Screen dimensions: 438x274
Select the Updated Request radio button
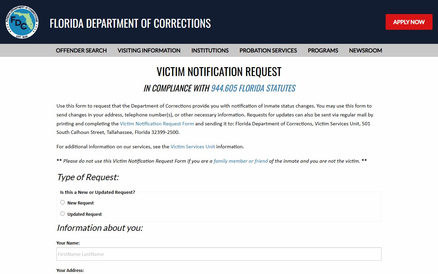coord(62,214)
